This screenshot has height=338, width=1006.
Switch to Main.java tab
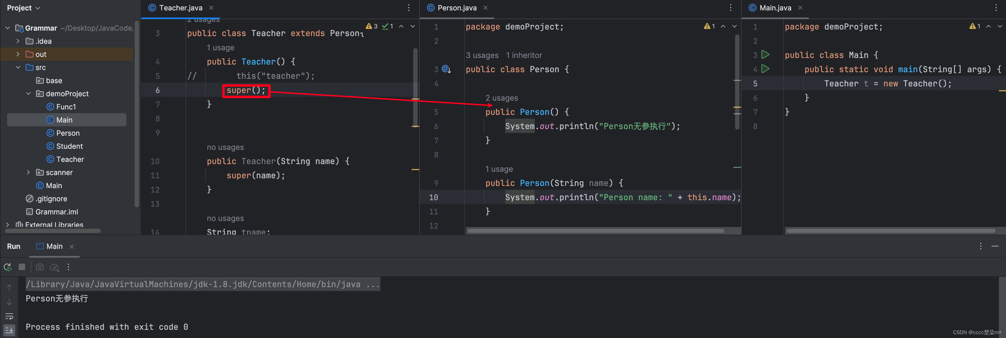point(775,8)
